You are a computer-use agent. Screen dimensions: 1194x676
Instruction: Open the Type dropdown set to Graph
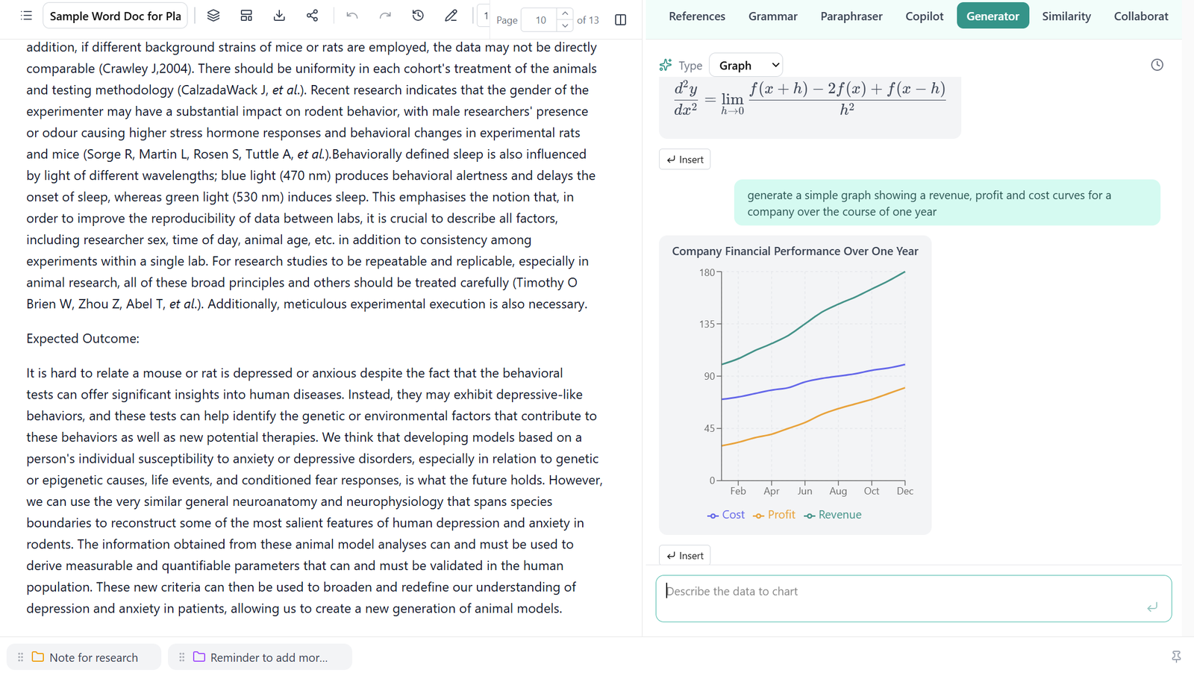746,66
